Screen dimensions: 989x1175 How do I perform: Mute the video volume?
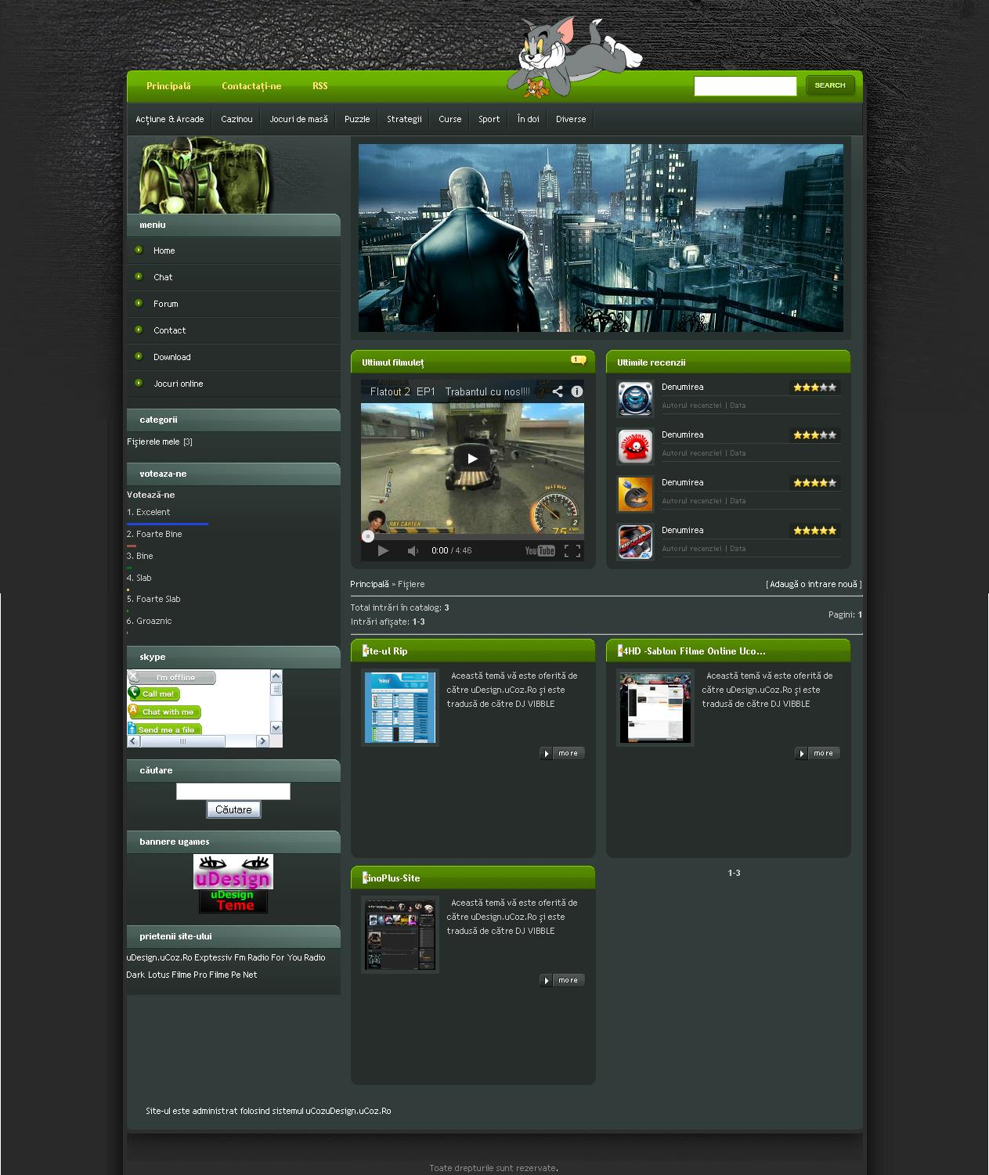413,550
